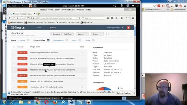The image size is (187, 105).
Task: Click the Audit Trail button
Action: tap(67, 34)
